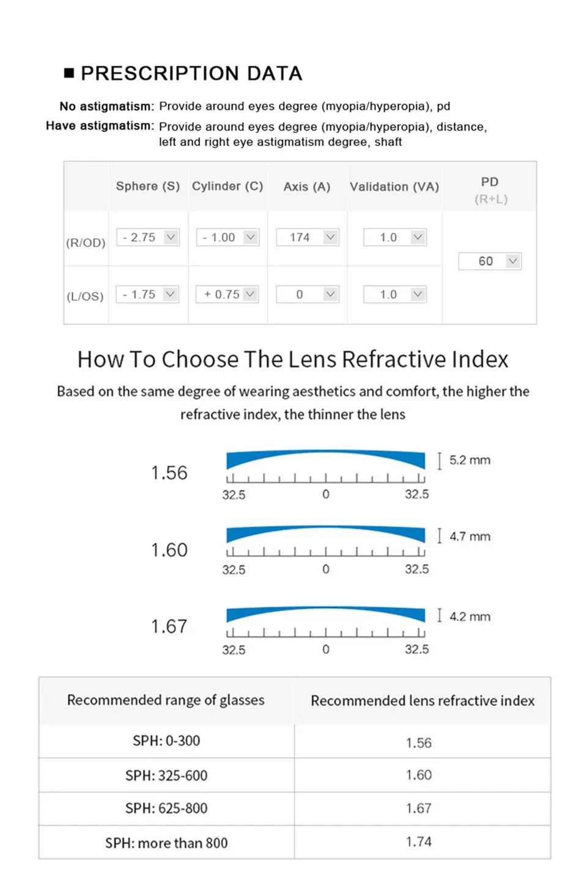Click the Recommended range of glasses header

166,700
